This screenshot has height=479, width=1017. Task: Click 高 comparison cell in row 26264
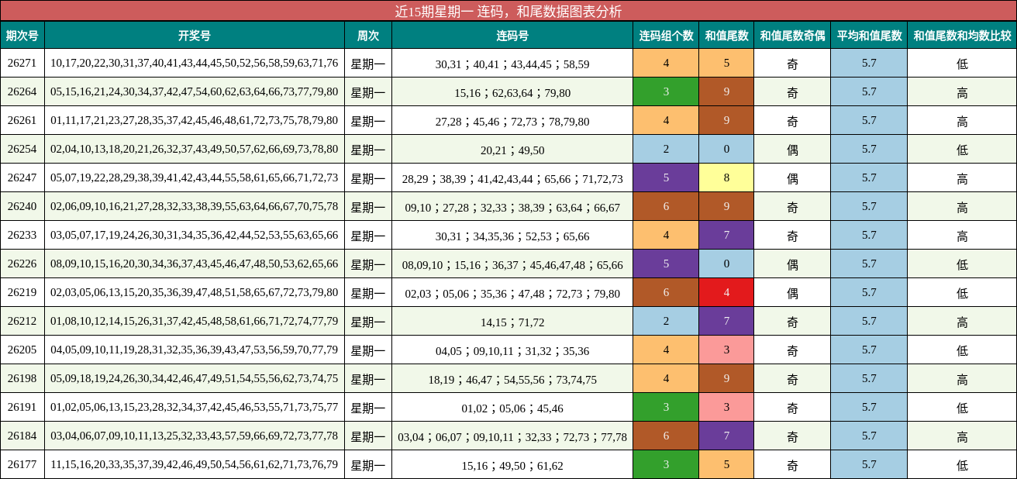(x=962, y=91)
